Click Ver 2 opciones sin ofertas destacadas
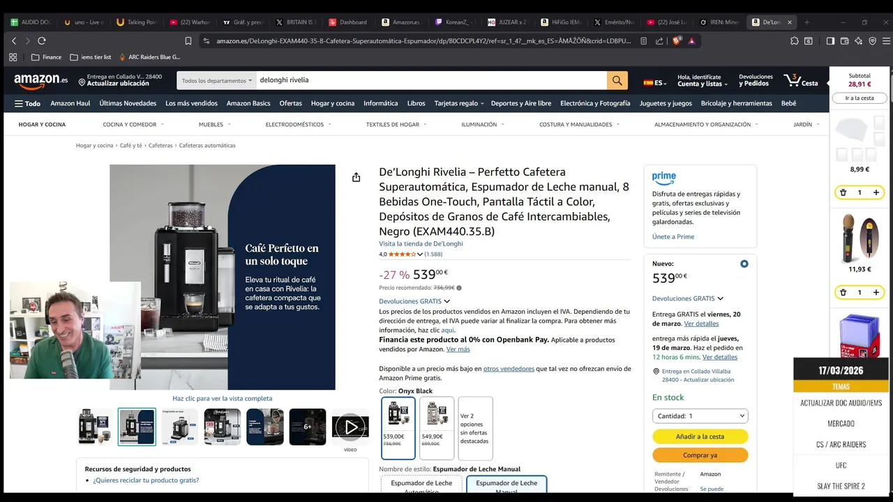Image resolution: width=893 pixels, height=502 pixels. [x=475, y=428]
